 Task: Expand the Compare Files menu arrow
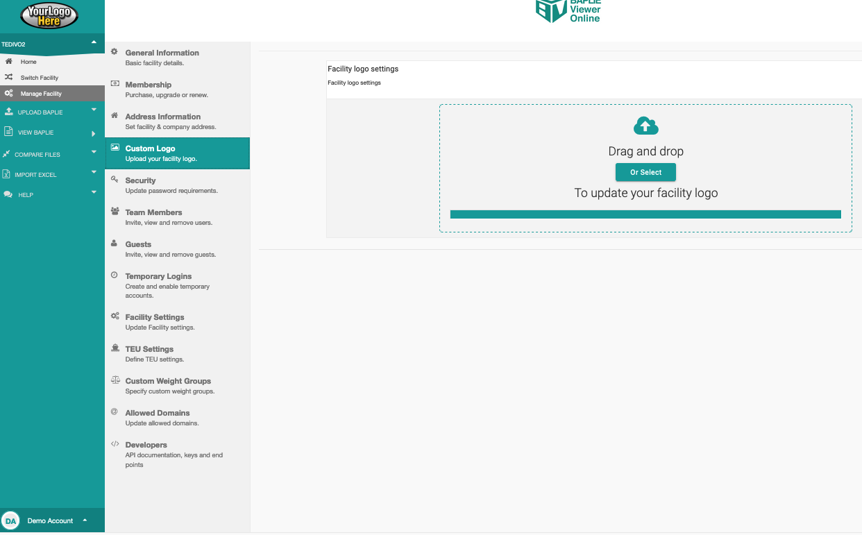point(94,152)
